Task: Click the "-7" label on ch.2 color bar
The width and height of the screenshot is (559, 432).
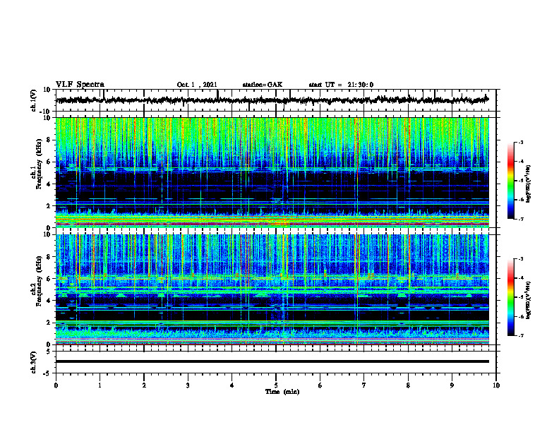Action: [521, 335]
